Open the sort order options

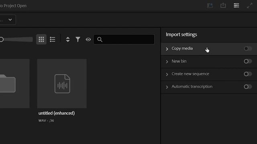(x=68, y=39)
